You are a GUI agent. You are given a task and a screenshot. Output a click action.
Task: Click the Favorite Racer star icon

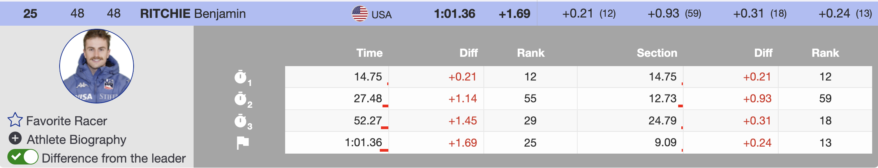point(15,120)
